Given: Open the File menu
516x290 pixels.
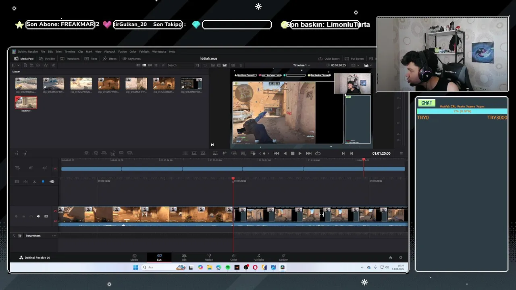Looking at the screenshot, I should pyautogui.click(x=43, y=52).
